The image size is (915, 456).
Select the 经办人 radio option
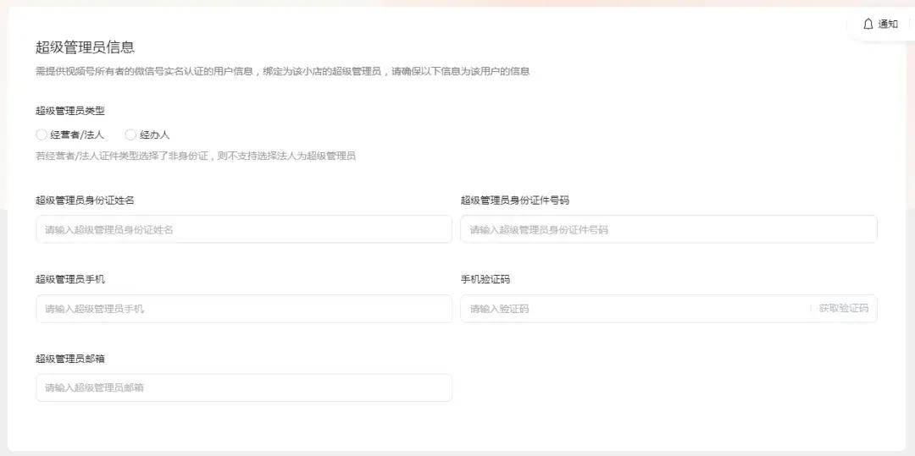click(x=130, y=135)
